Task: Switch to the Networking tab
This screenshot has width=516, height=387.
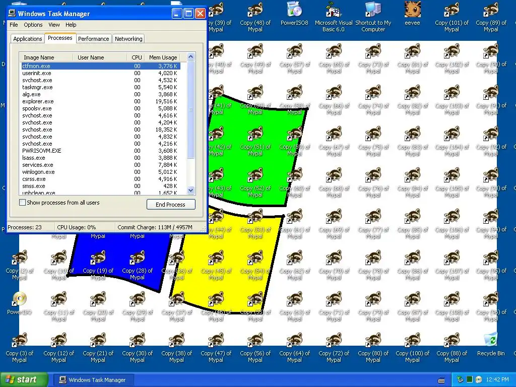Action: [128, 38]
